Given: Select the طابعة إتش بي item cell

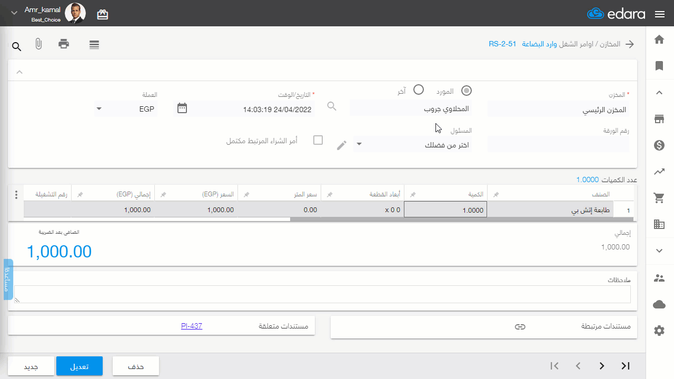Looking at the screenshot, I should (550, 210).
